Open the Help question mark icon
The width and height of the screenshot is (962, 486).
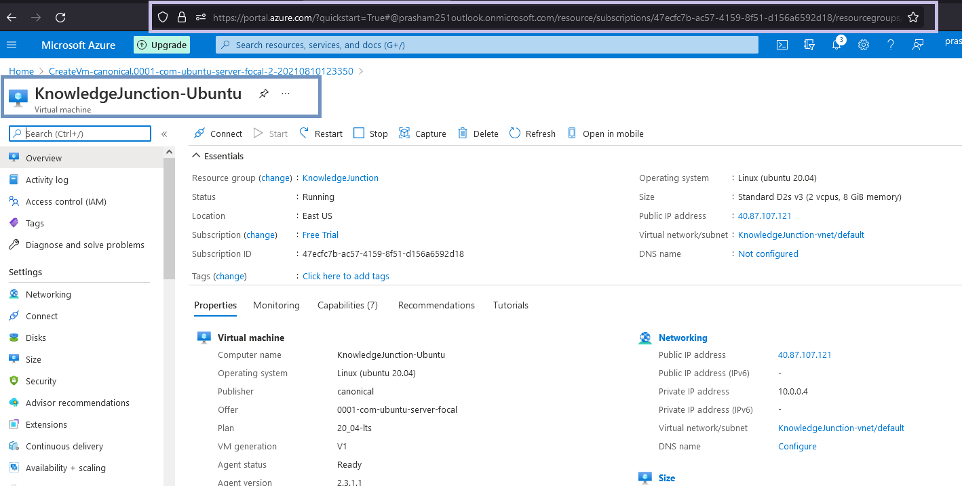click(891, 45)
